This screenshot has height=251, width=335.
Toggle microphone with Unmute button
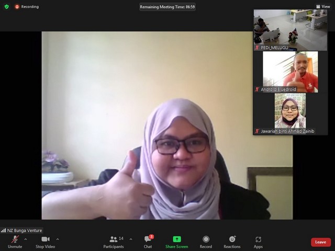coord(15,242)
